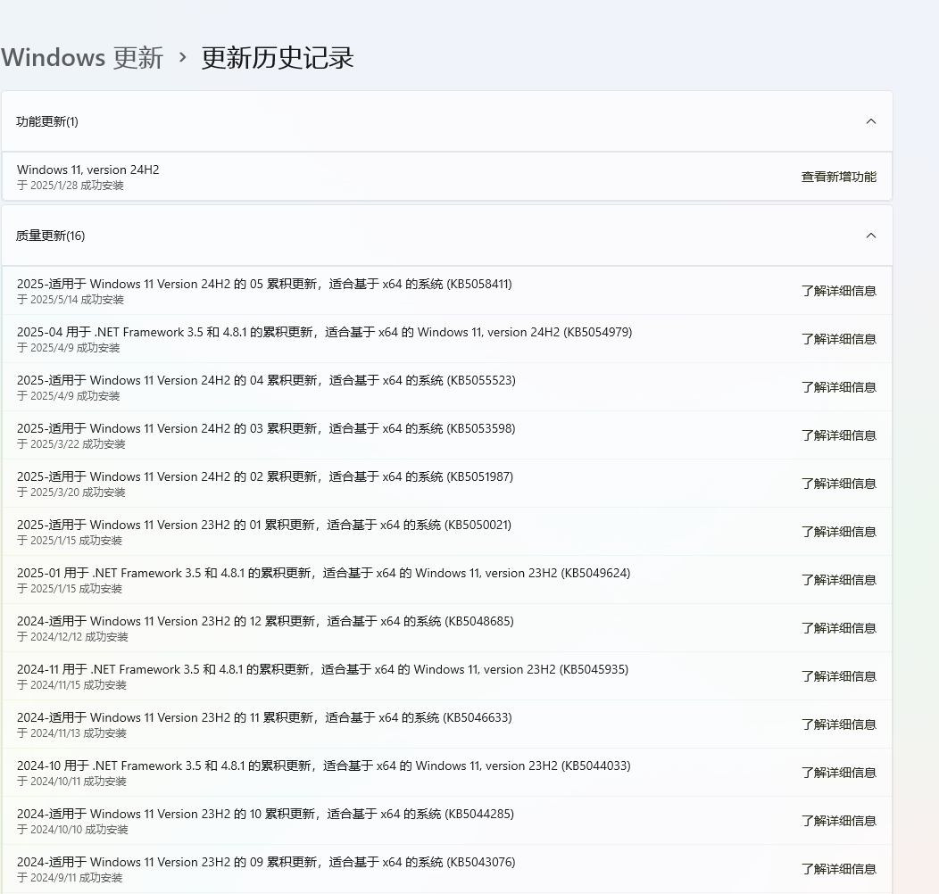The image size is (939, 894).
Task: Collapse the 质量更新(16) section chevron
Action: coord(871,236)
